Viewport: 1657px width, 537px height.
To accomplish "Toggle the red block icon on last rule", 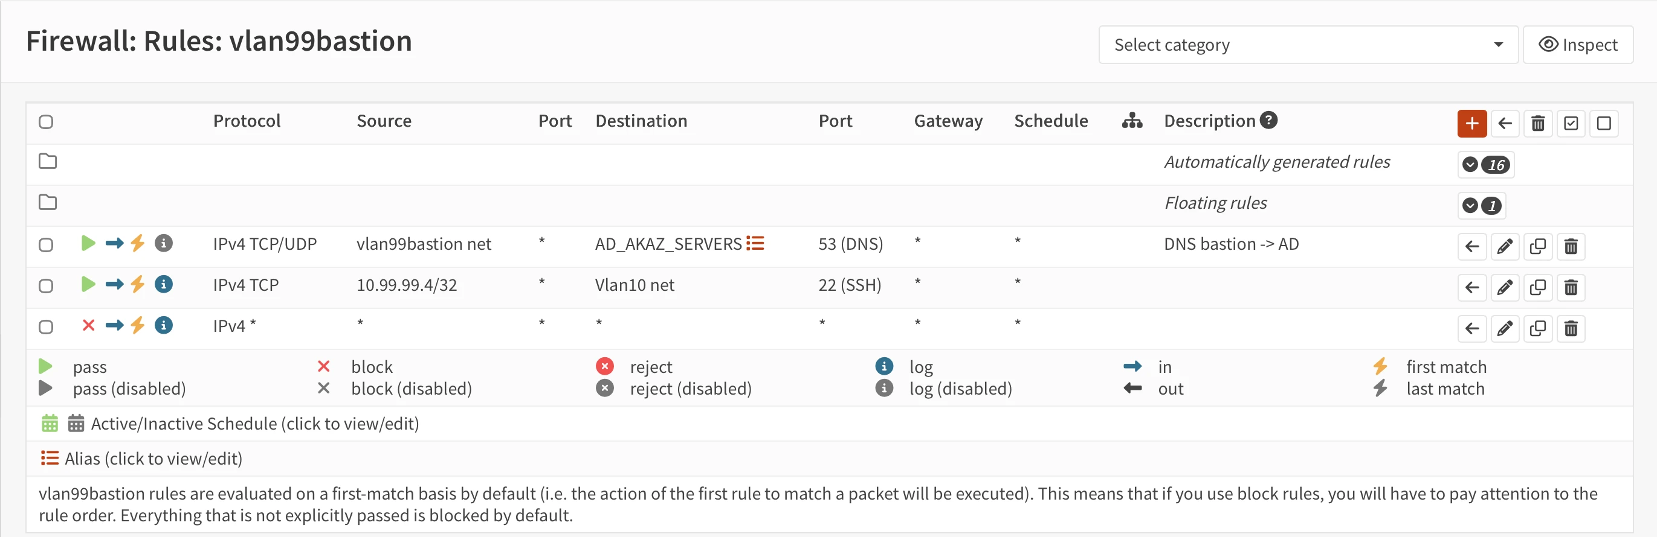I will [x=88, y=326].
